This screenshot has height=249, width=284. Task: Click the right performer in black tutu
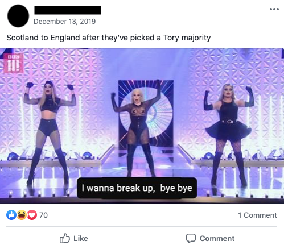(229, 134)
